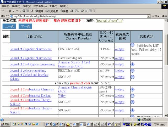The image size is (168, 127).
Task: Click the forward navigation arrow
Action: pyautogui.click(x=17, y=11)
